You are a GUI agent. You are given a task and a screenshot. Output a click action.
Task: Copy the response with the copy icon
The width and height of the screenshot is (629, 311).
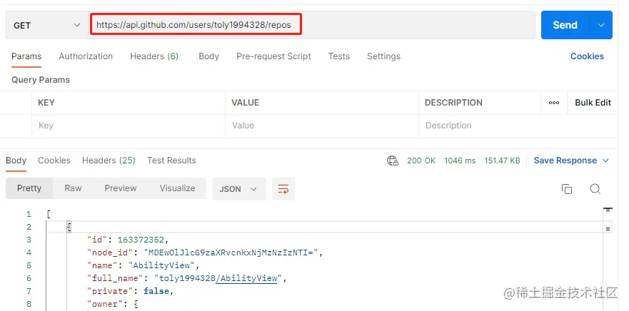567,189
